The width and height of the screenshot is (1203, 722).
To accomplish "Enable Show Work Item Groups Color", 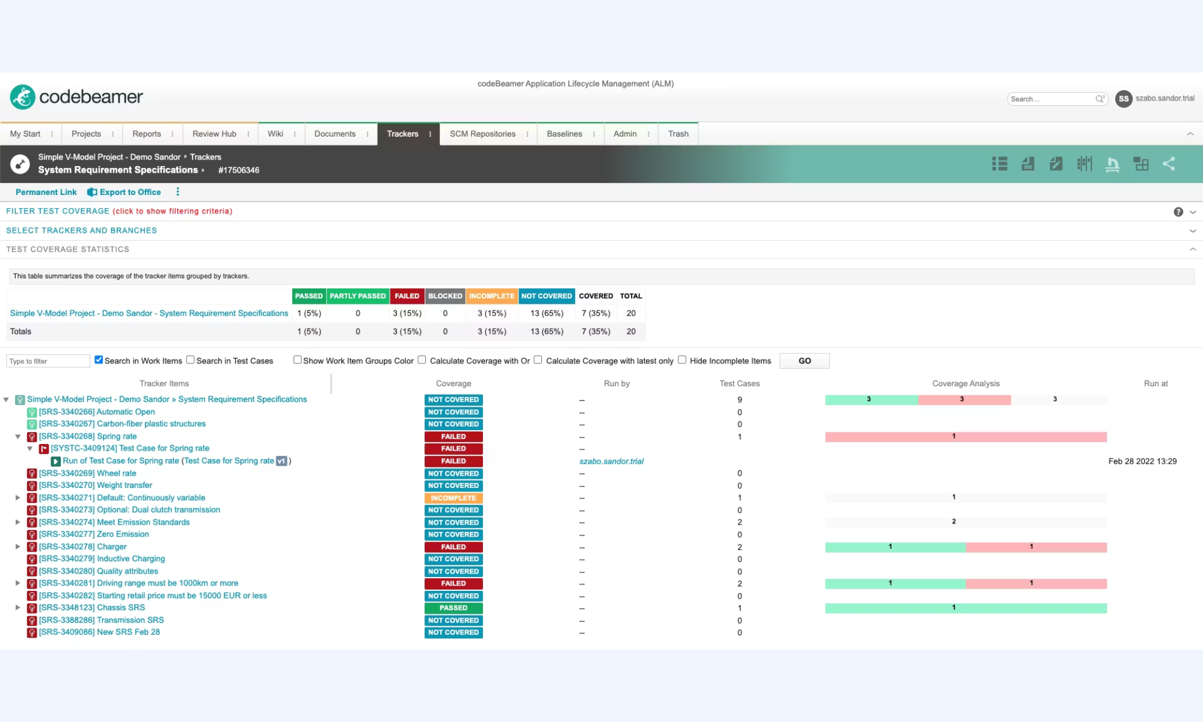I will (x=297, y=360).
